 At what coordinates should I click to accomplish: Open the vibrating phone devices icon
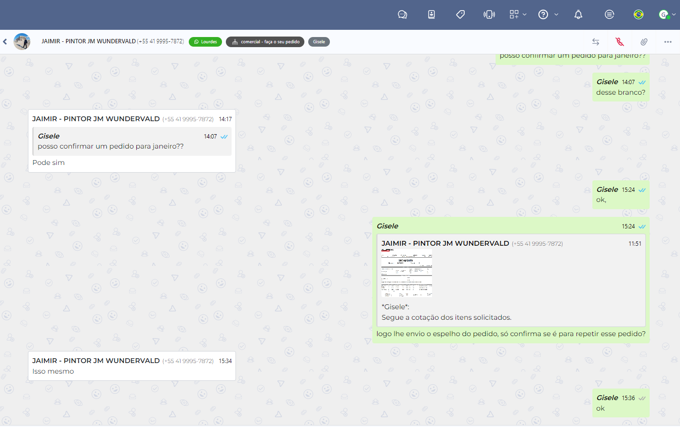489,14
